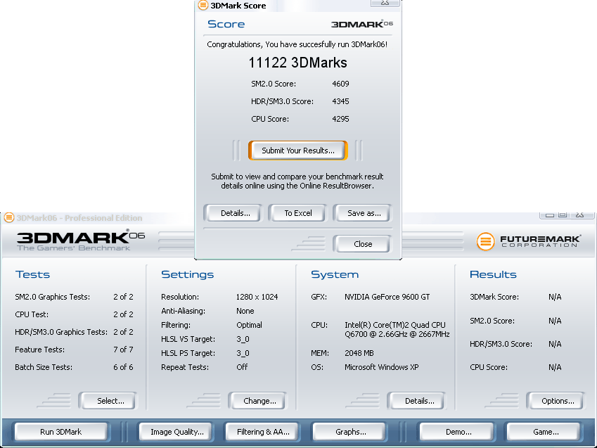This screenshot has height=448, width=597.
Task: Click Change under the Settings section
Action: click(x=258, y=401)
